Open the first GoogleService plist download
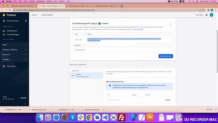 click(13, 110)
